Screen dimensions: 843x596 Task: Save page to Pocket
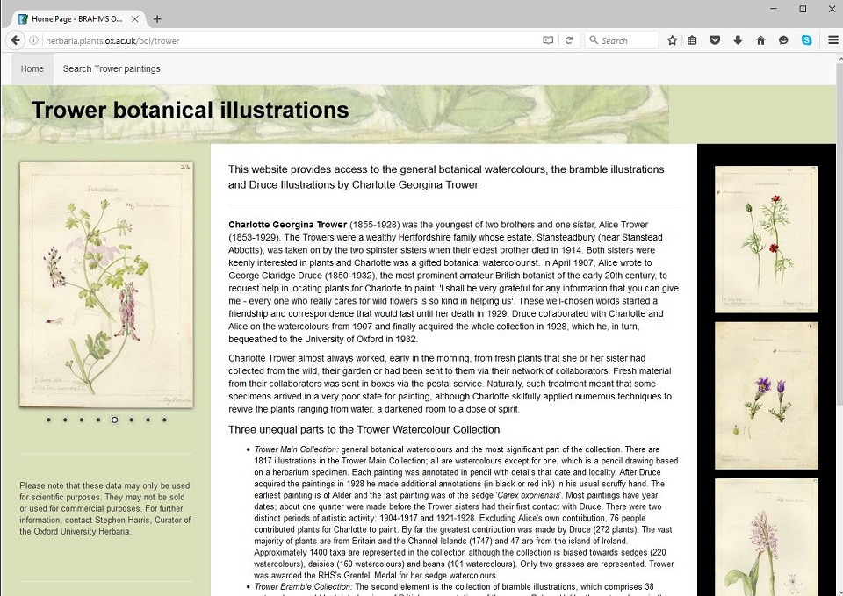[x=715, y=40]
